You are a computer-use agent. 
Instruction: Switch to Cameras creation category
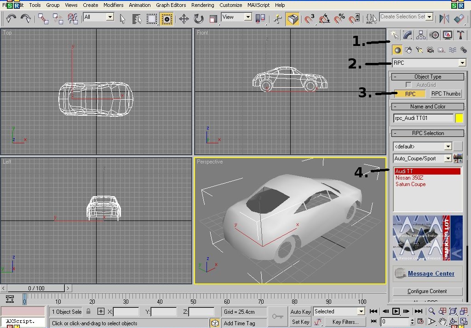coord(430,50)
